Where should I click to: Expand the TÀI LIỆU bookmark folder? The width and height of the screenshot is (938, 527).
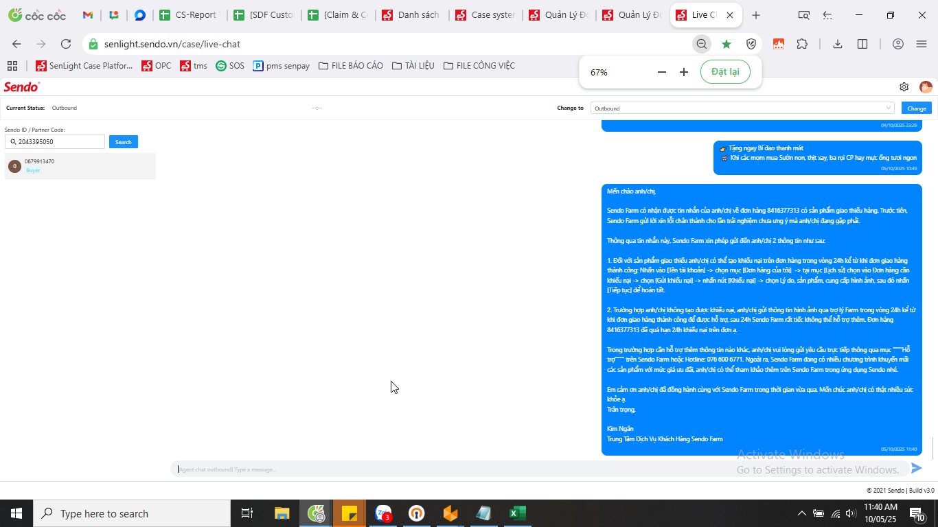413,66
